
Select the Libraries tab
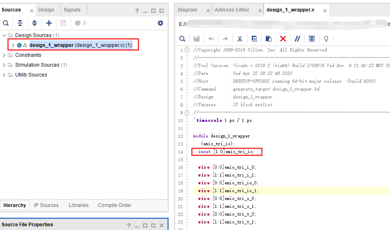pyautogui.click(x=79, y=205)
